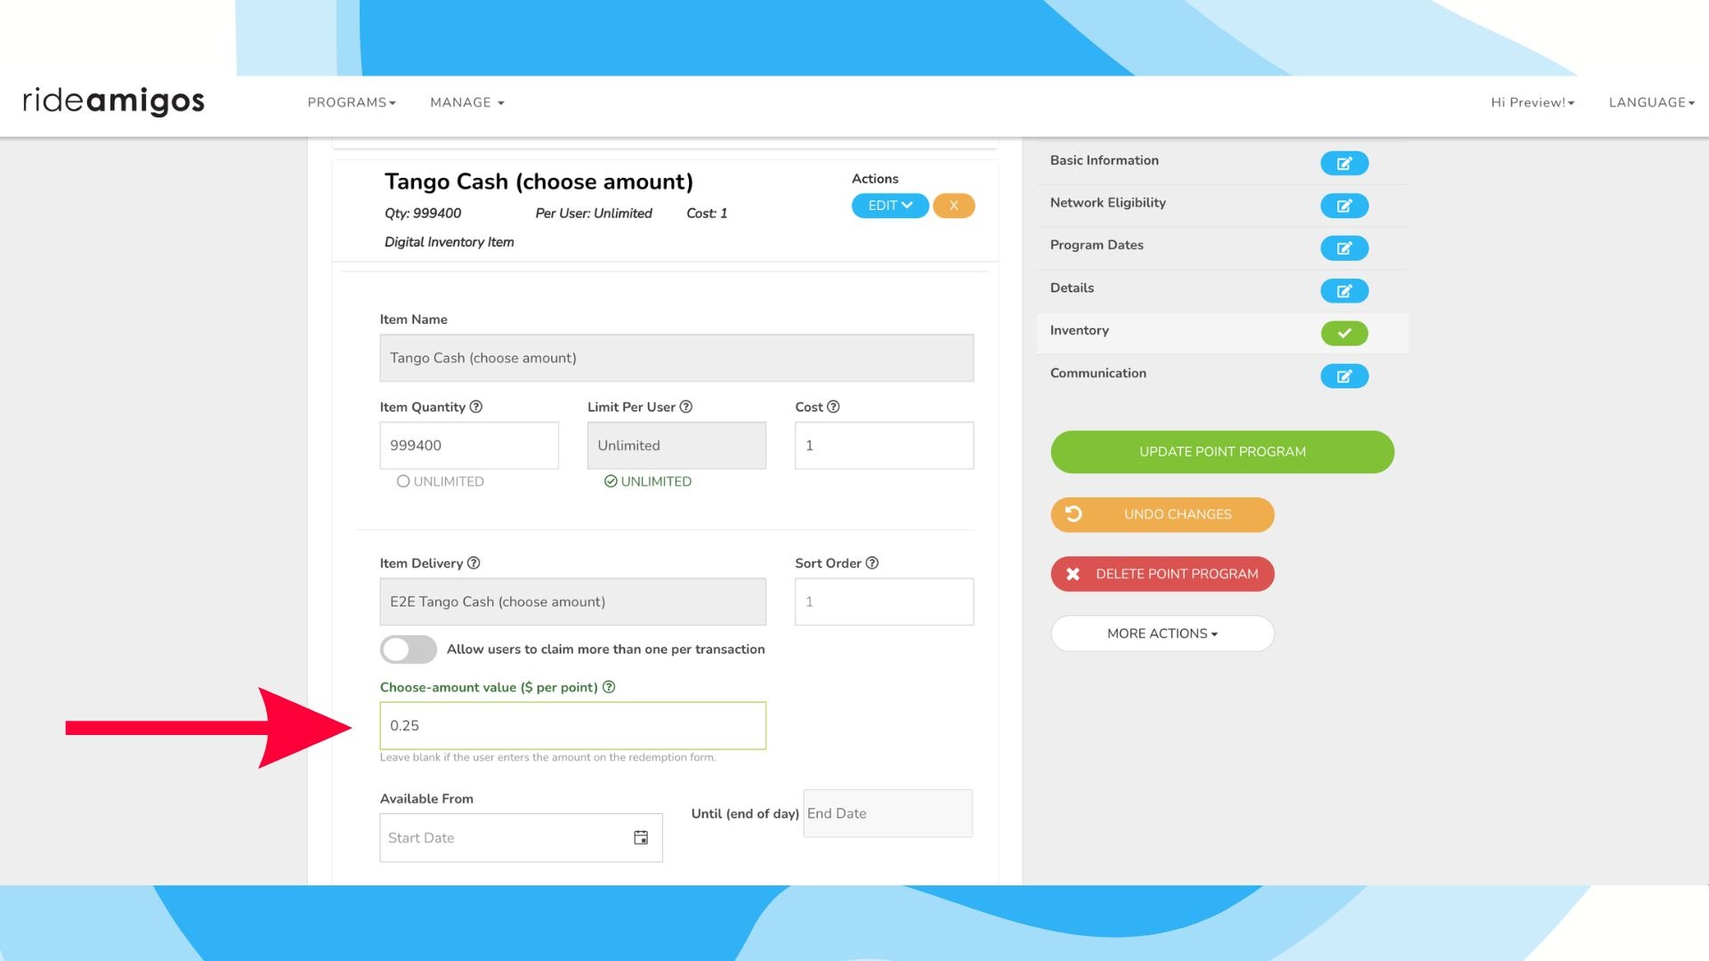
Task: Show help for Item Quantity
Action: (x=476, y=407)
